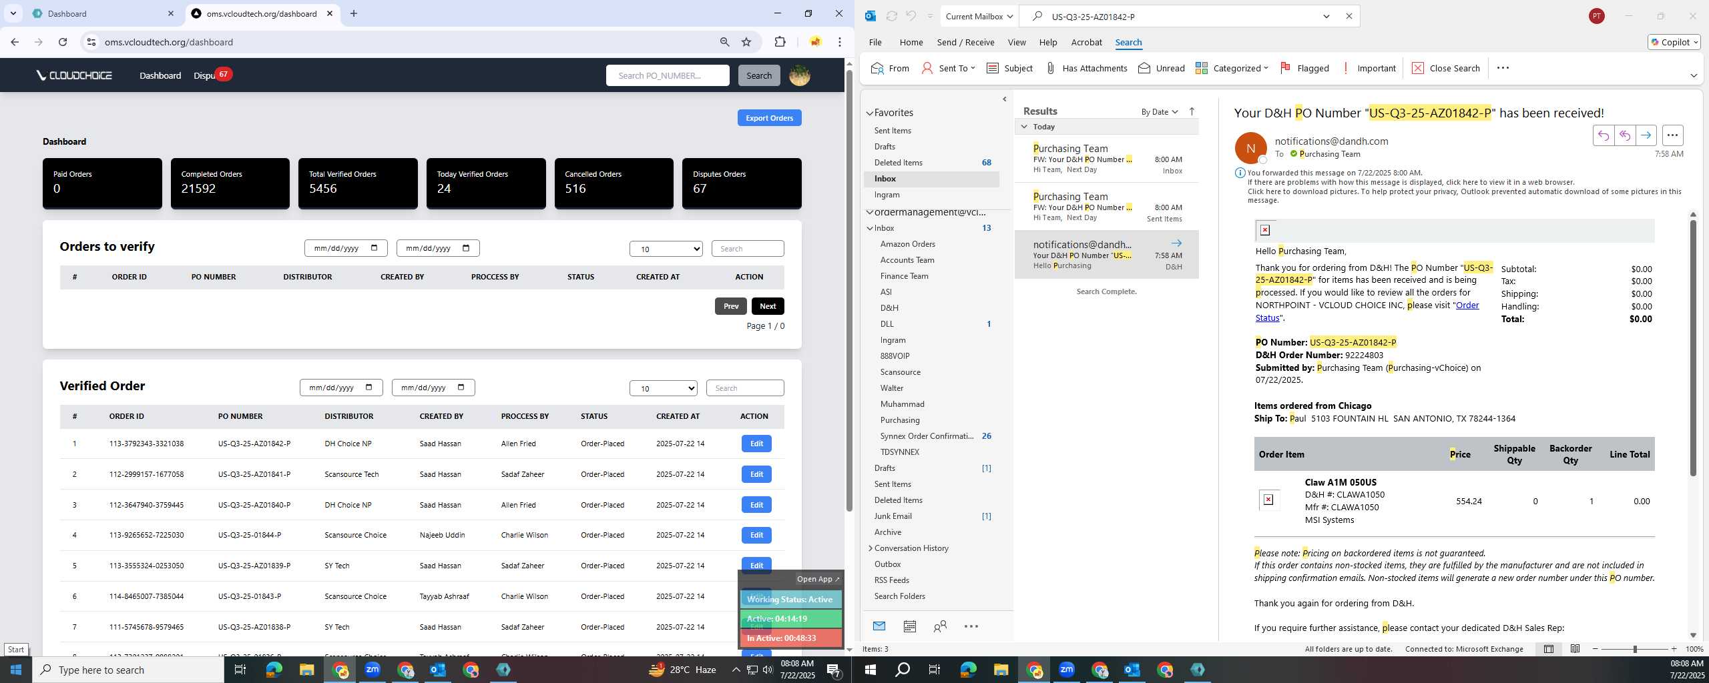Image resolution: width=1709 pixels, height=683 pixels.
Task: Open Zoom from the left taskbar
Action: tap(373, 670)
